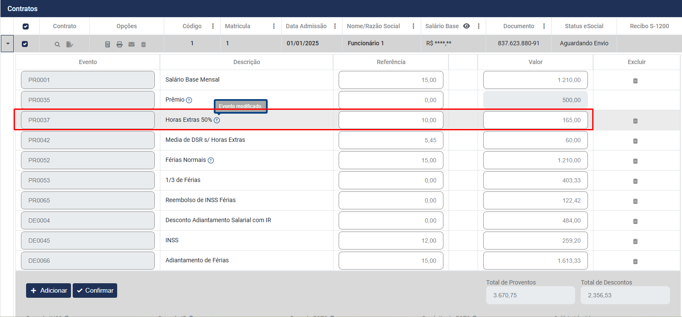Open the Código column options menu

tap(213, 26)
